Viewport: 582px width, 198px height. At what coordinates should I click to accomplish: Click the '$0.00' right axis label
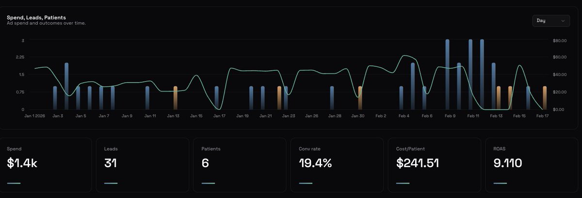pyautogui.click(x=560, y=109)
